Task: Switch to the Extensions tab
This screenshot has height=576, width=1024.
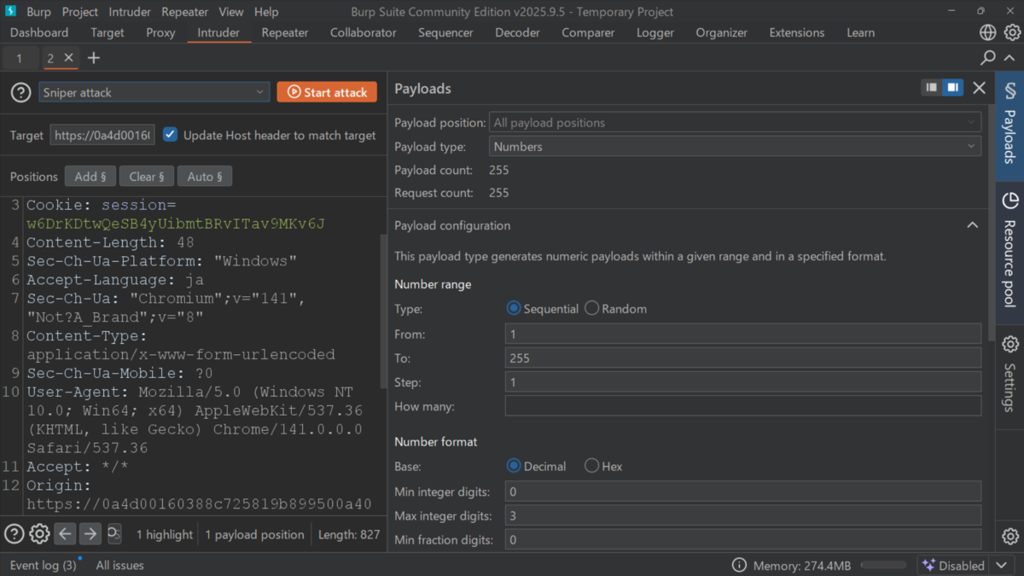Action: click(x=797, y=32)
